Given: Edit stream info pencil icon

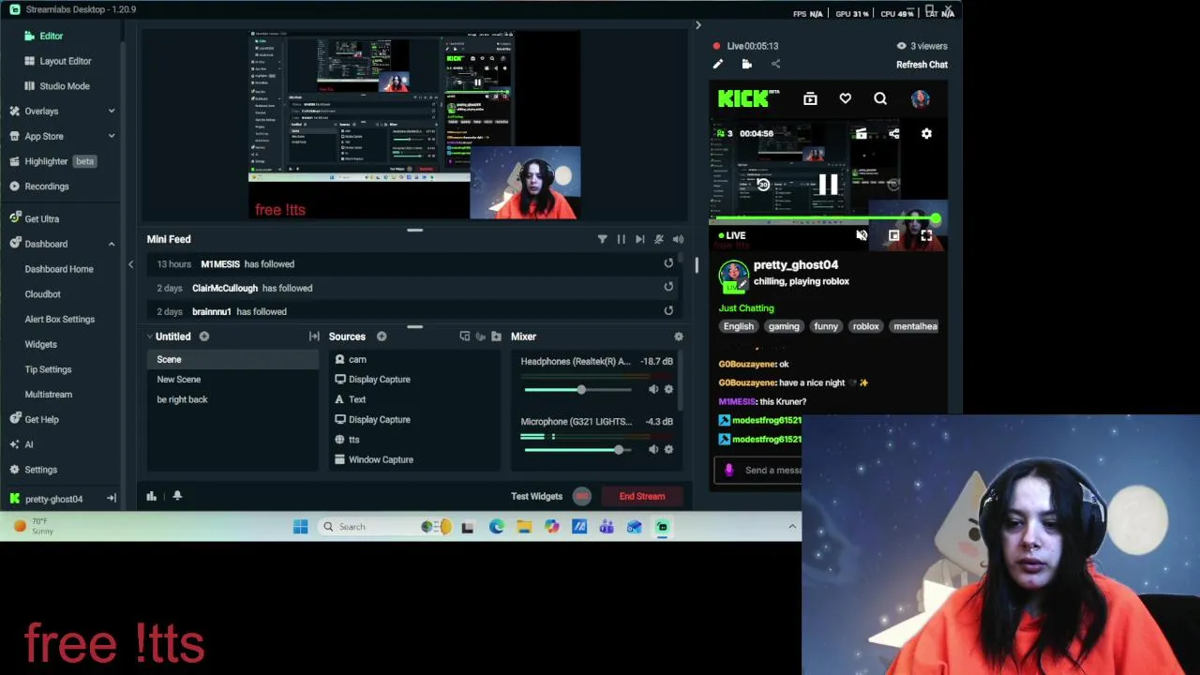Looking at the screenshot, I should [x=718, y=65].
